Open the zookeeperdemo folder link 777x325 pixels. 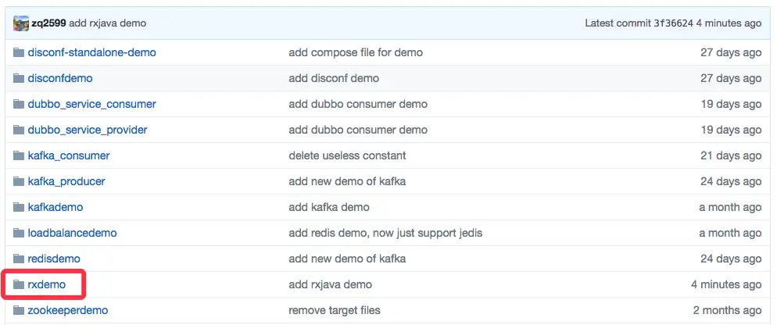[67, 311]
